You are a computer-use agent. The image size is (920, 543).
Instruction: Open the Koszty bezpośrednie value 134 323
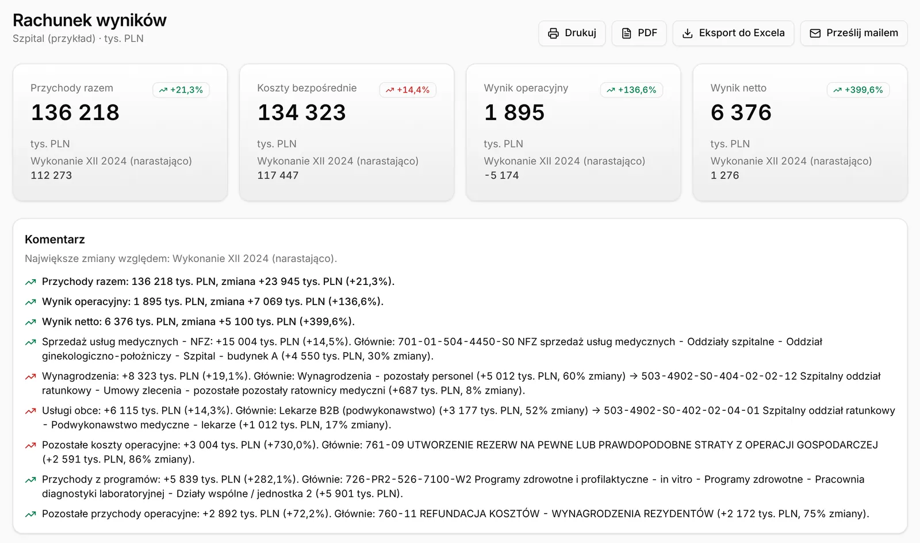(302, 113)
